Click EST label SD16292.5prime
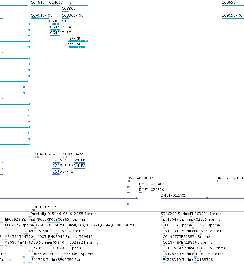 click(x=175, y=214)
